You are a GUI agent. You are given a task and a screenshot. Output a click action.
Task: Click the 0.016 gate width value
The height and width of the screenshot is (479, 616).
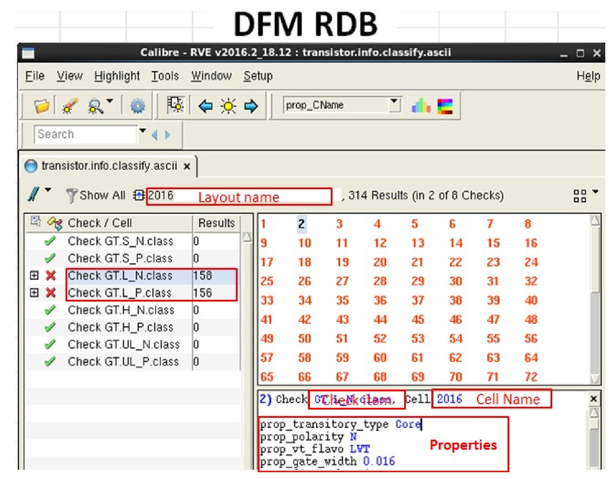coord(379,461)
